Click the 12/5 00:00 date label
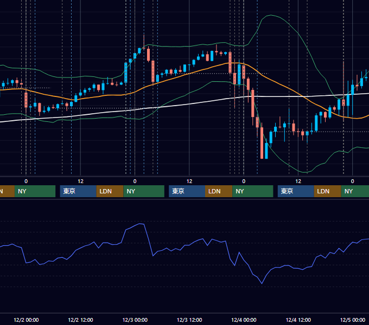Screen dimensions: 369x325 click(x=353, y=320)
